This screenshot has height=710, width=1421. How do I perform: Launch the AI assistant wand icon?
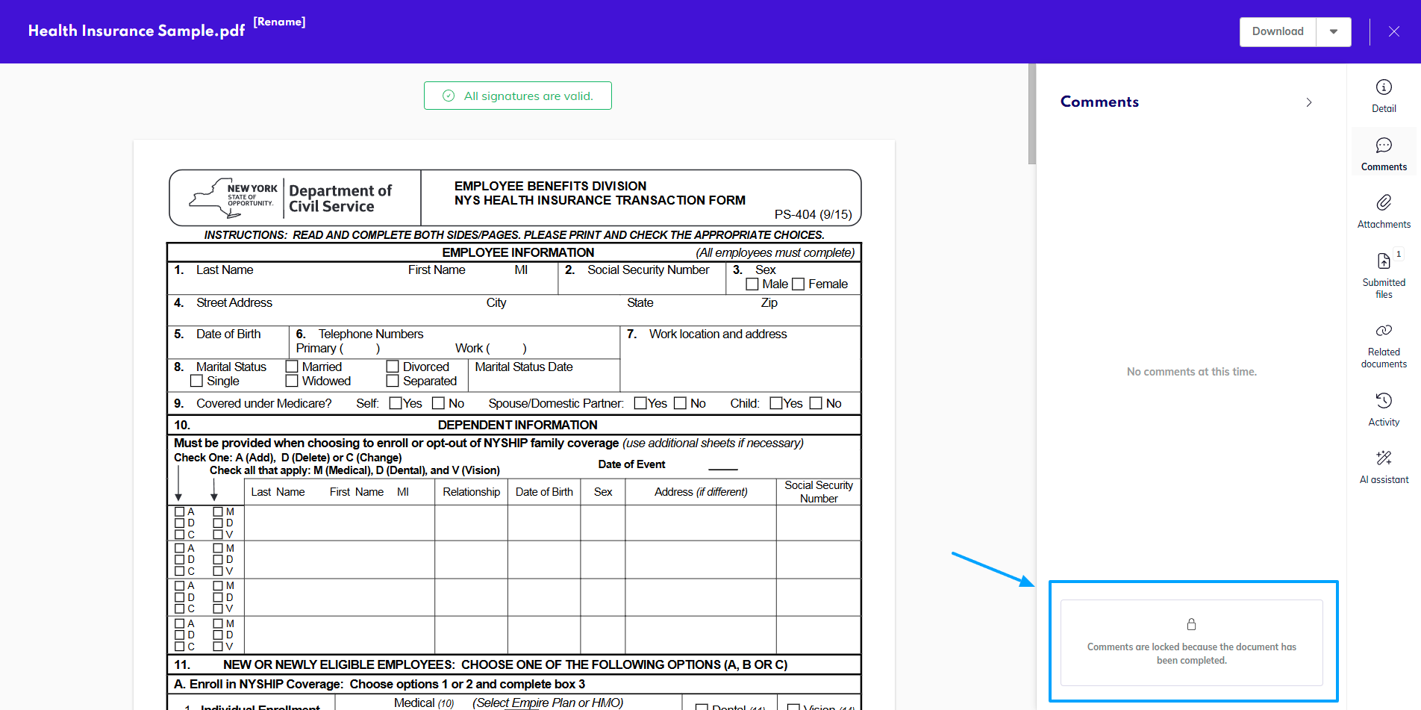(x=1383, y=458)
